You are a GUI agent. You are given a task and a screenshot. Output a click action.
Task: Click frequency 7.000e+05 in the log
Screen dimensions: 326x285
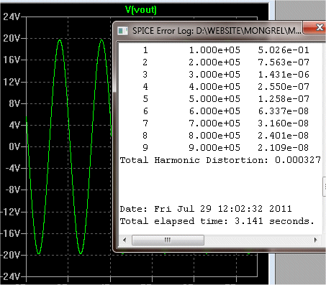214,123
